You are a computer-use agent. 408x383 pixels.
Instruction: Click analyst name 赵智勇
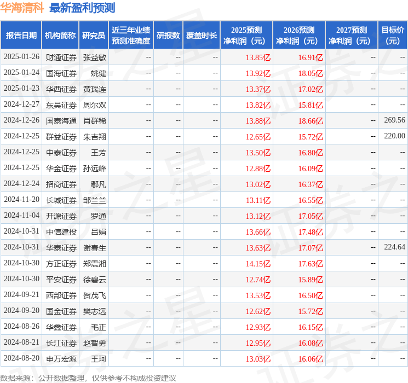click(x=95, y=343)
